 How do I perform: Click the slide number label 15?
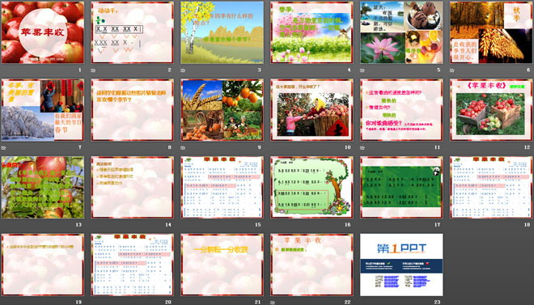258,225
